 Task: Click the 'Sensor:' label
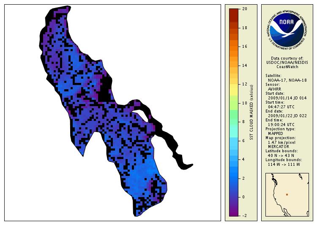click(x=273, y=85)
